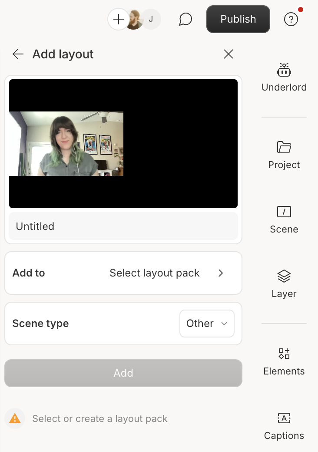This screenshot has width=318, height=452.
Task: Close the Add layout panel
Action: pos(229,54)
